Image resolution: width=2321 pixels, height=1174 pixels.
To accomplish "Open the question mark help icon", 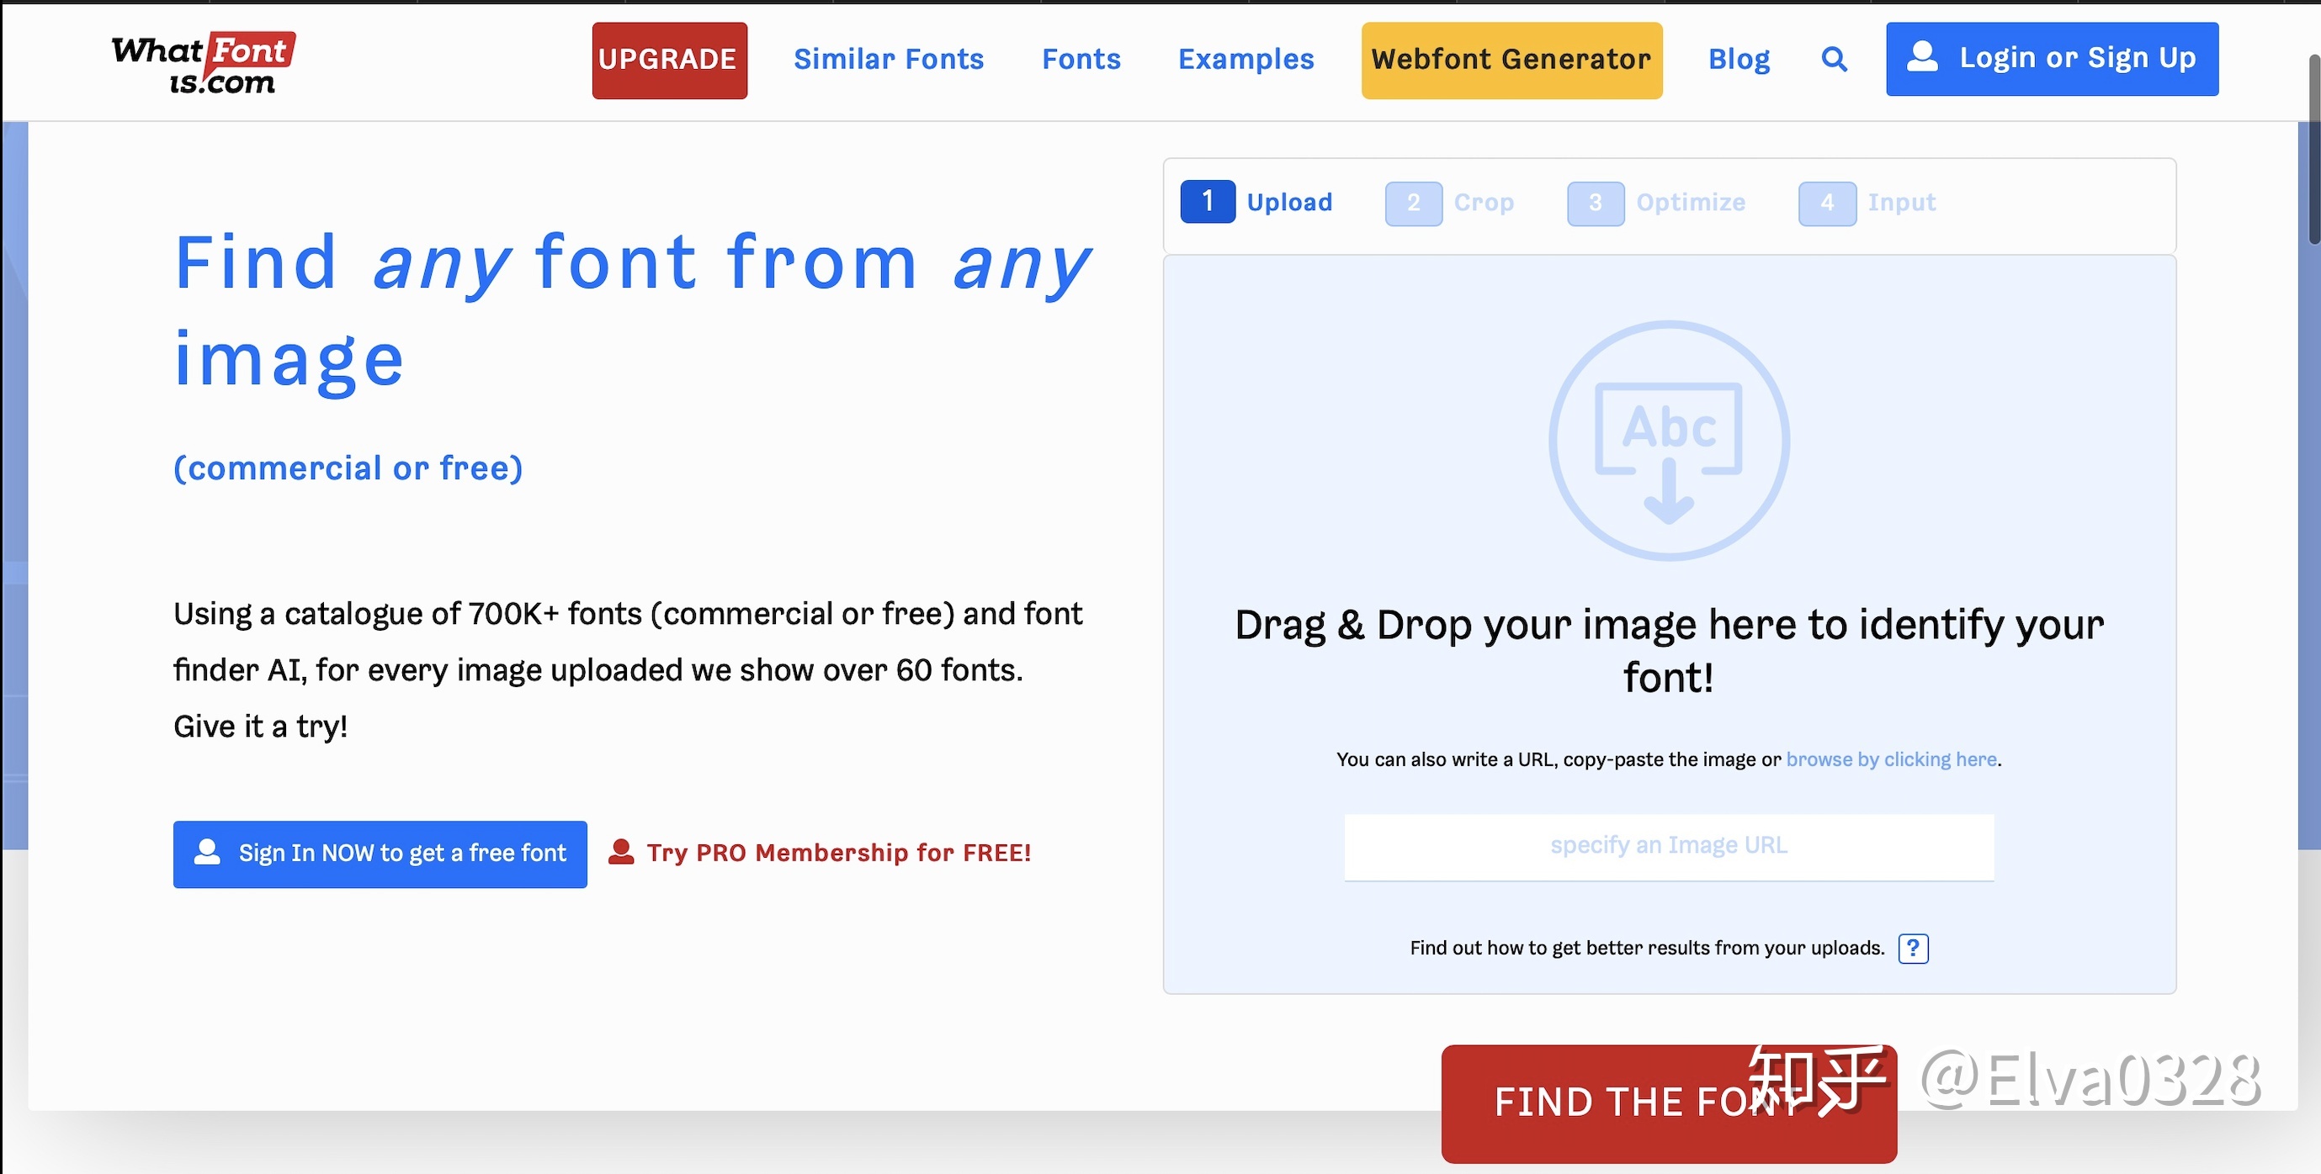I will (x=1913, y=948).
